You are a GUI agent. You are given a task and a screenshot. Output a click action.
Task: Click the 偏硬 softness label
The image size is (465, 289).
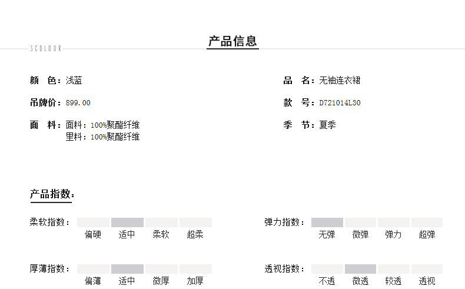93,234
